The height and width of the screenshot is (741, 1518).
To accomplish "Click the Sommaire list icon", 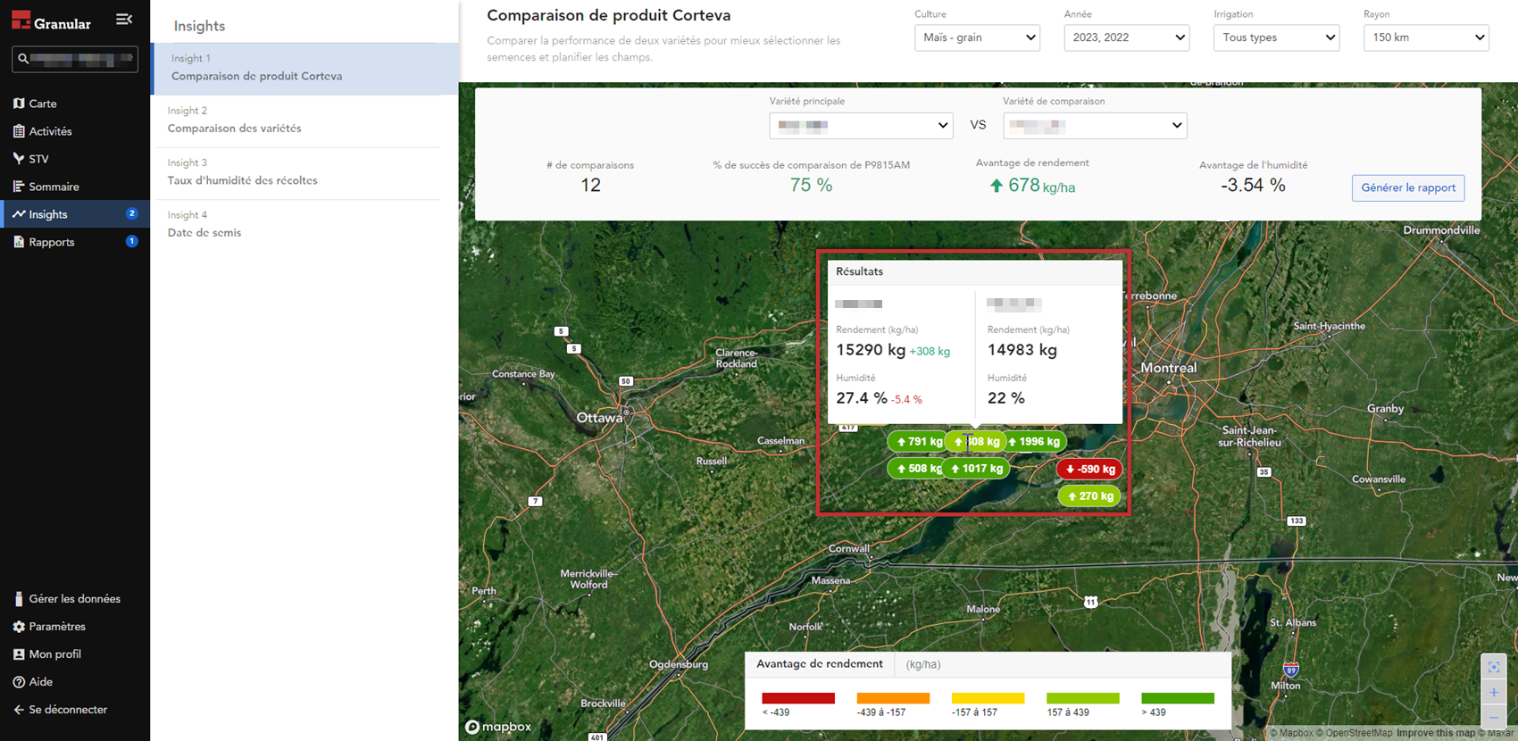I will [x=19, y=187].
